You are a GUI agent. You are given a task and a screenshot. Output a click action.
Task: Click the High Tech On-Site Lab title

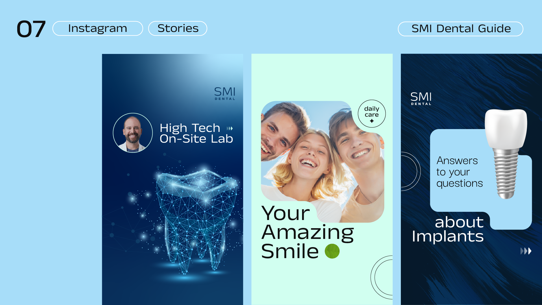coord(196,133)
